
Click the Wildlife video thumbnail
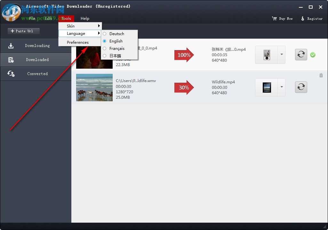[x=94, y=87]
